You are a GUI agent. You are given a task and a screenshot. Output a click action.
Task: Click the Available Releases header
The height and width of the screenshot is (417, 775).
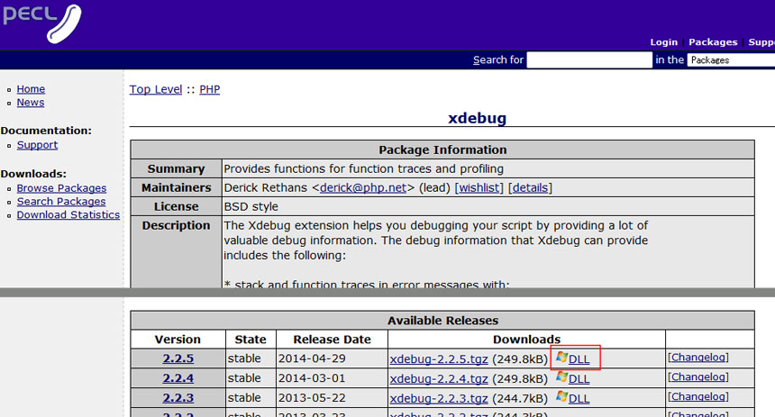click(x=442, y=321)
